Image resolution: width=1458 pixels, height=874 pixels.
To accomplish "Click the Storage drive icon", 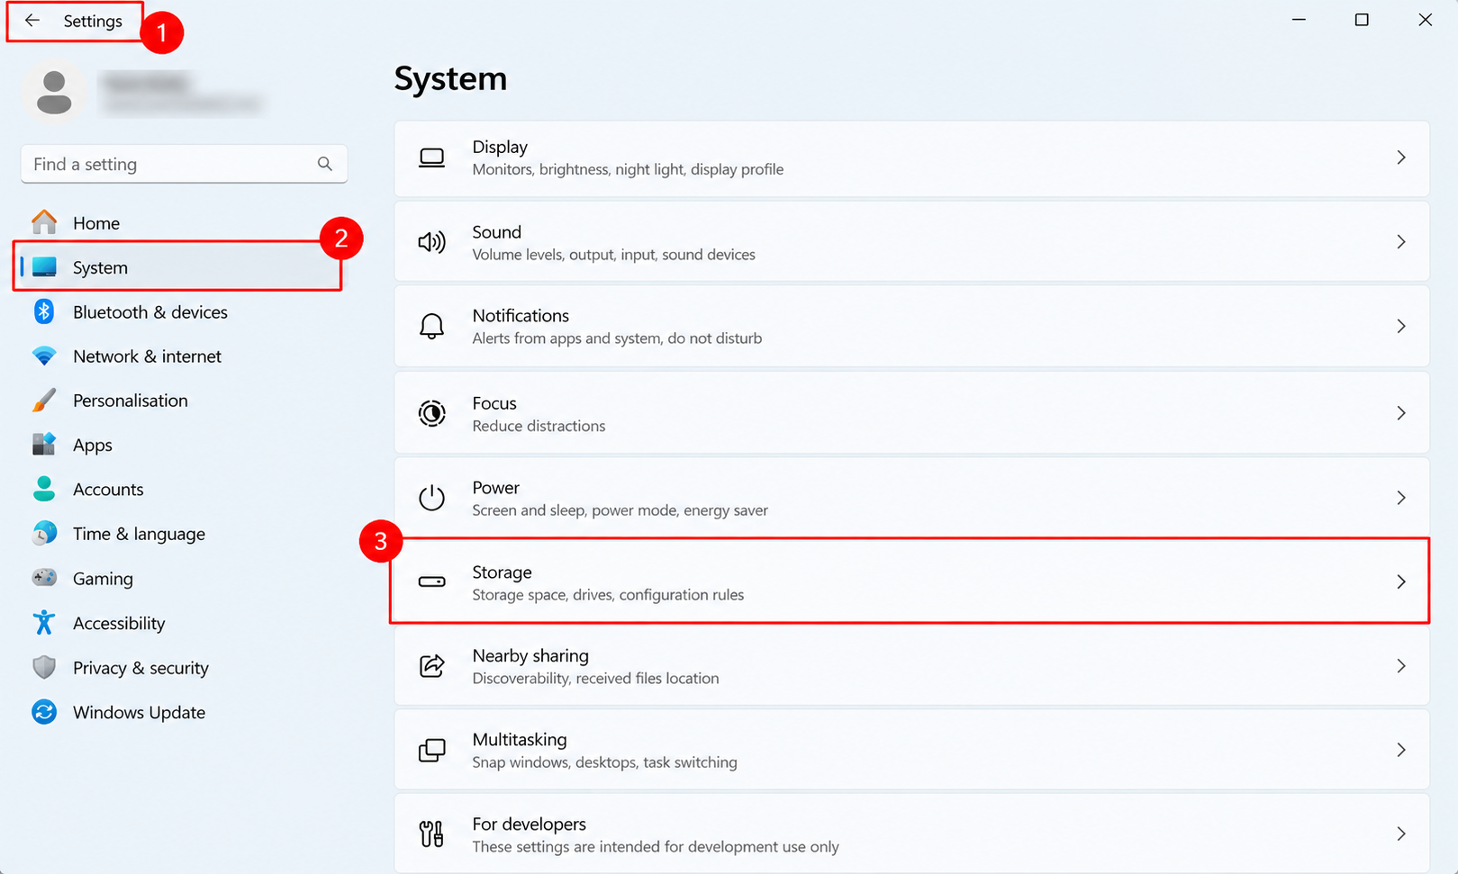I will pos(432,581).
